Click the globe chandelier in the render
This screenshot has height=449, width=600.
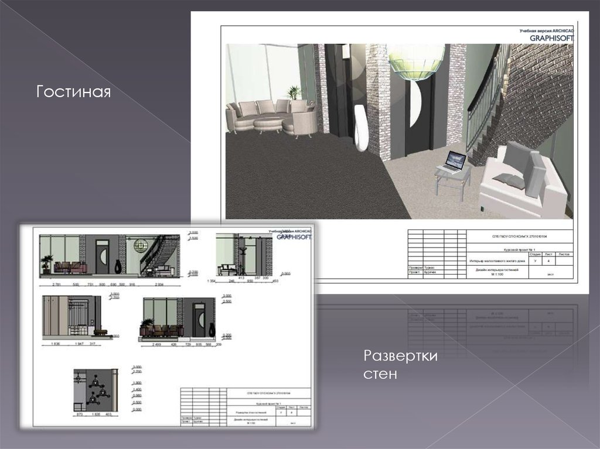coord(417,63)
